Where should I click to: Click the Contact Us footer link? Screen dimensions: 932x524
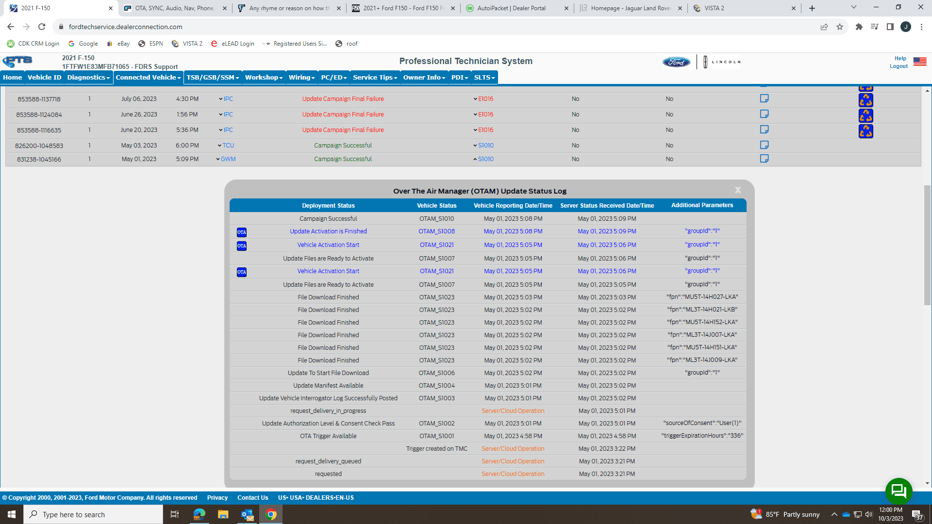tap(252, 498)
